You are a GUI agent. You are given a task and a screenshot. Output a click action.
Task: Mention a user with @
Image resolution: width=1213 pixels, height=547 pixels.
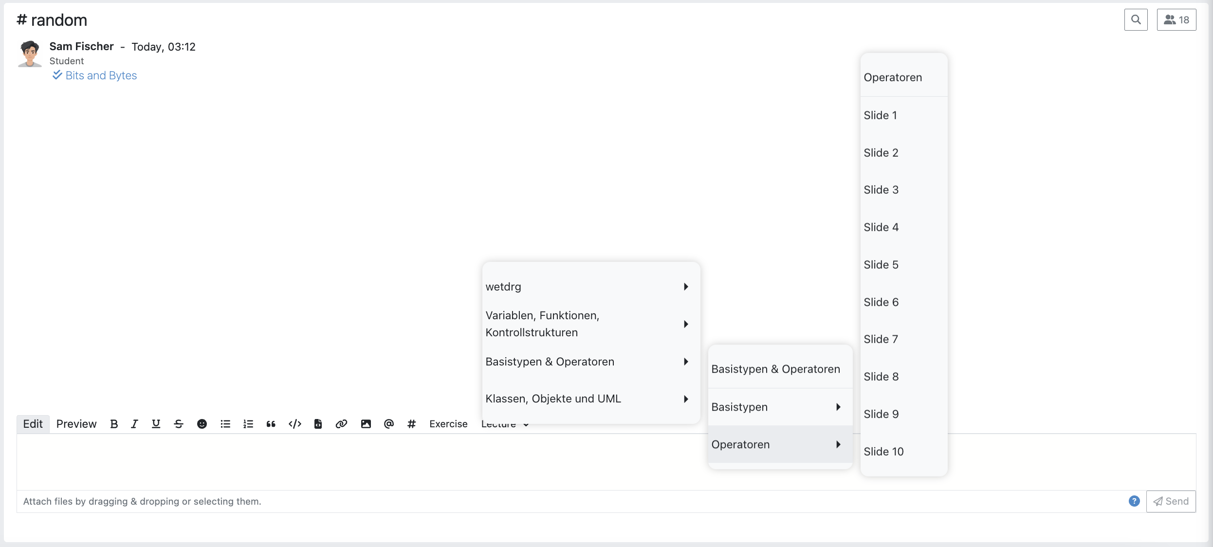click(388, 424)
